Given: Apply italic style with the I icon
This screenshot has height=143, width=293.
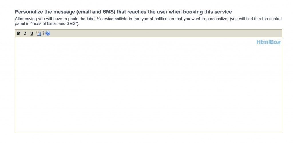Looking at the screenshot, I should coord(25,34).
